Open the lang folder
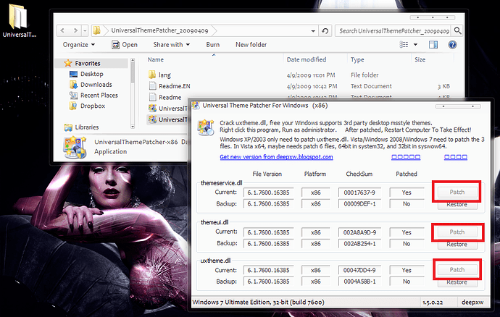The height and width of the screenshot is (317, 500). coord(164,74)
